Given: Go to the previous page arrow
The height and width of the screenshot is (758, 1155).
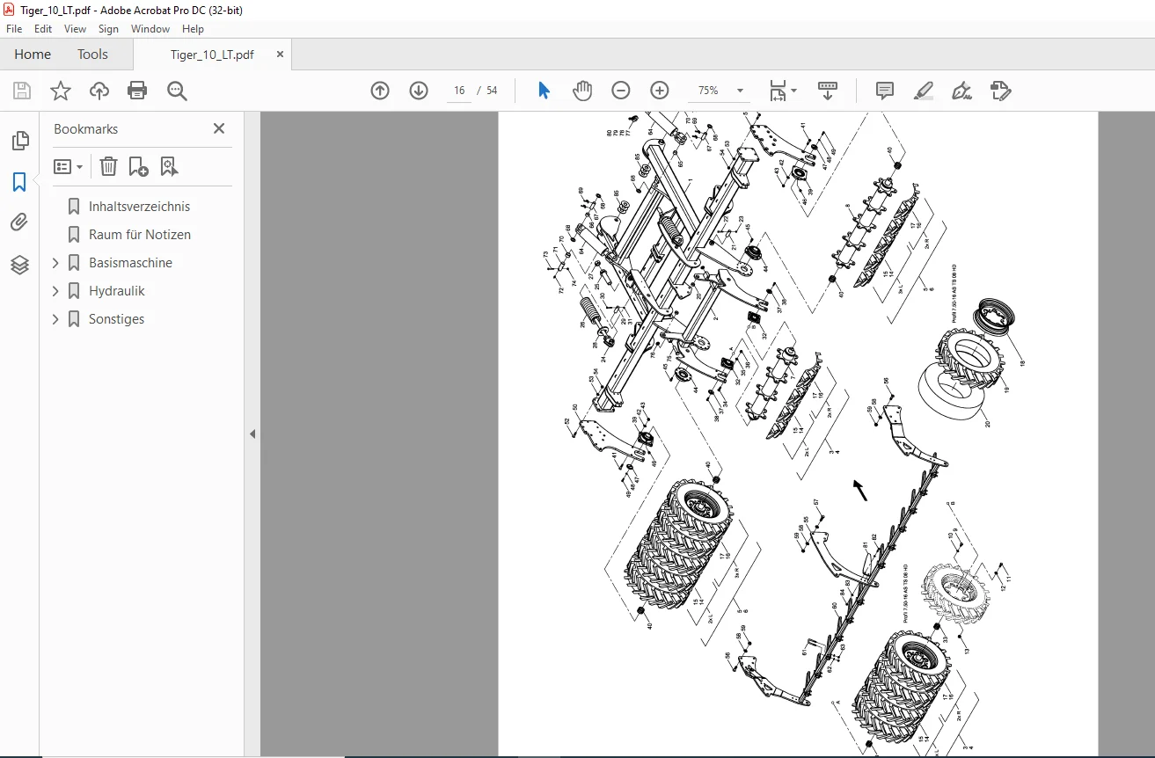Looking at the screenshot, I should [380, 91].
